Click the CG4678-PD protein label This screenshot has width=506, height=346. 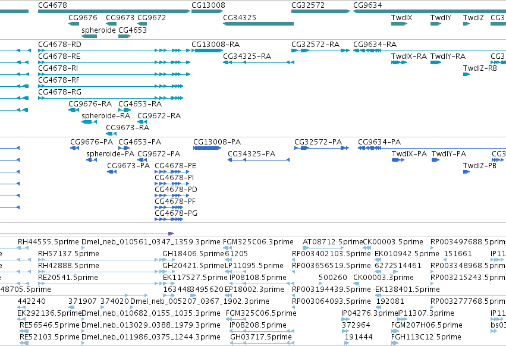pos(176,190)
